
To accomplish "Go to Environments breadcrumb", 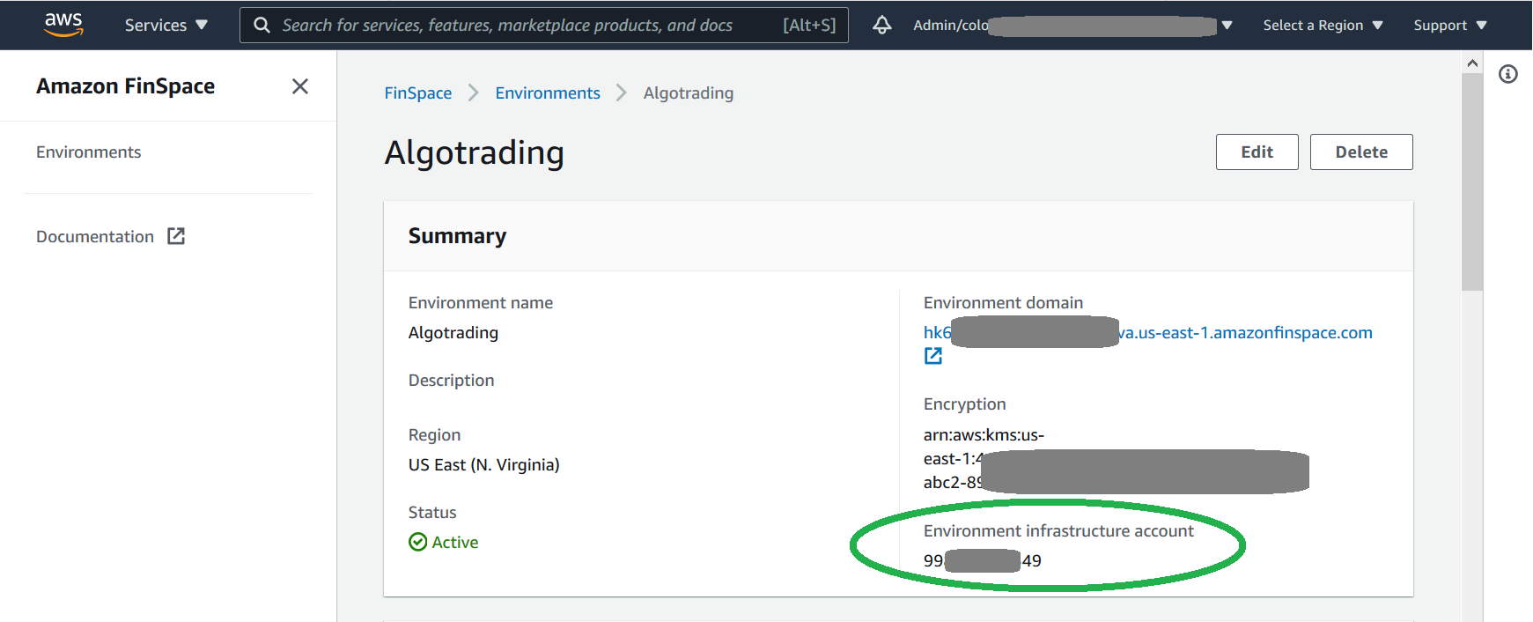I will [x=548, y=93].
